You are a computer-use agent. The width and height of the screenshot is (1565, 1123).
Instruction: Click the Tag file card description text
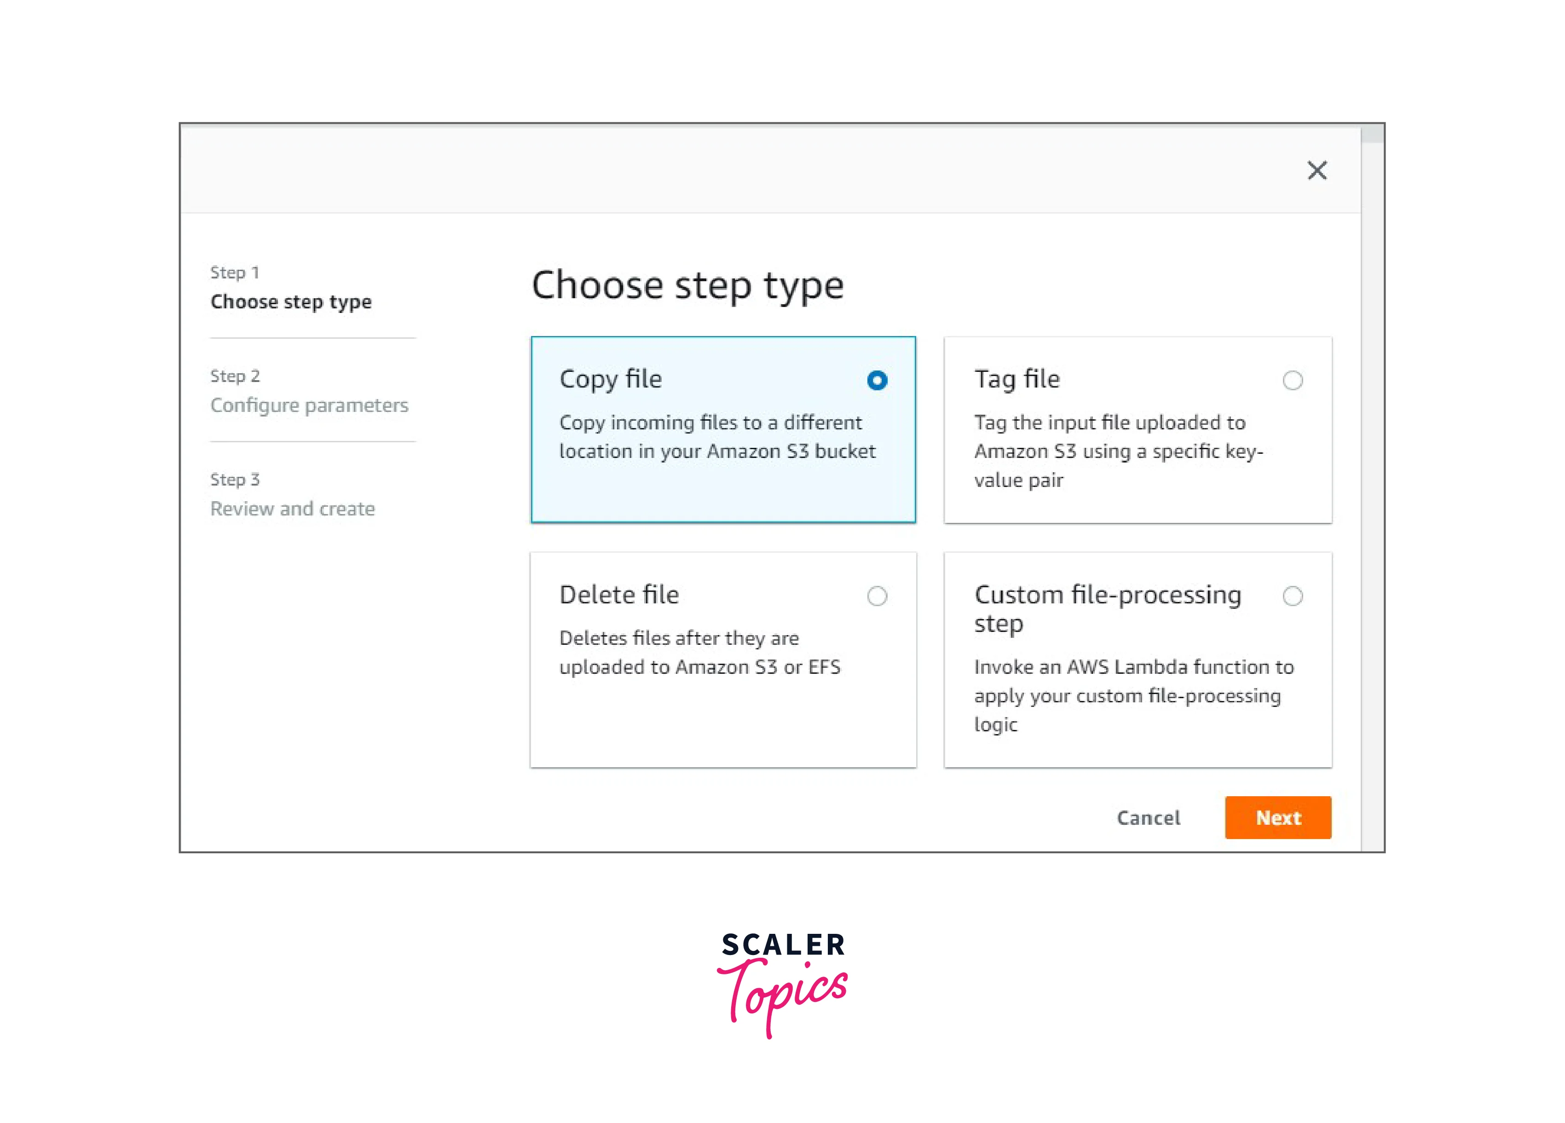tap(1118, 451)
